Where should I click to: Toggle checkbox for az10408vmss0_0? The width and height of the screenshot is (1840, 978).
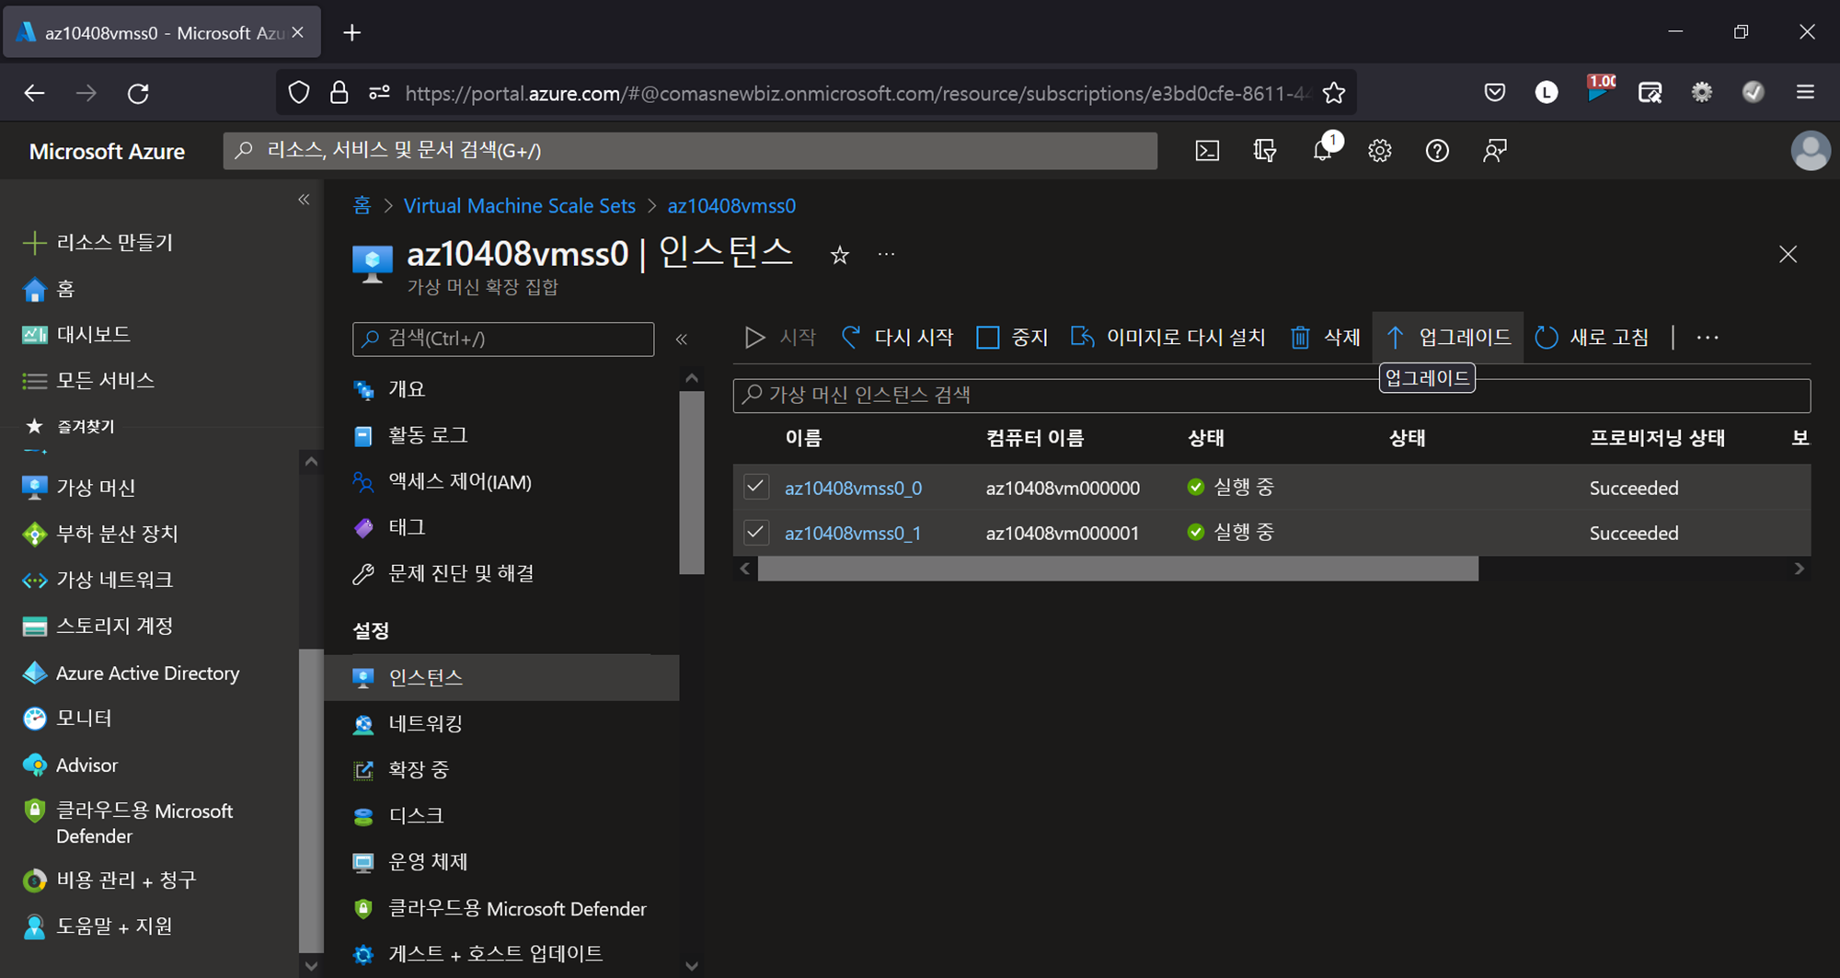[x=756, y=487]
